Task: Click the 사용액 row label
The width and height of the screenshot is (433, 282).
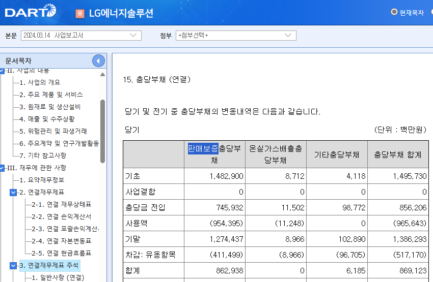Action: coord(137,223)
